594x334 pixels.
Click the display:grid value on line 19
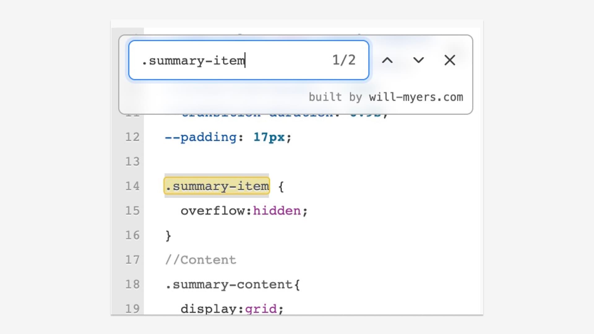click(231, 308)
